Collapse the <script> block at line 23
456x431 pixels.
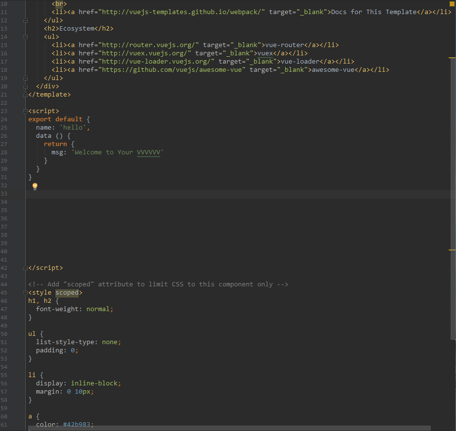click(x=25, y=111)
